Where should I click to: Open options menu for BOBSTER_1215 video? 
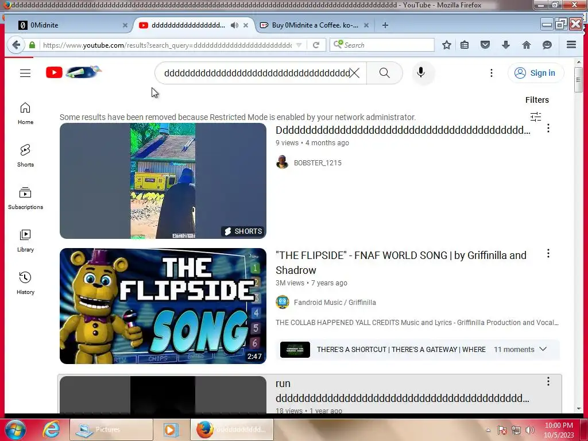pos(548,128)
